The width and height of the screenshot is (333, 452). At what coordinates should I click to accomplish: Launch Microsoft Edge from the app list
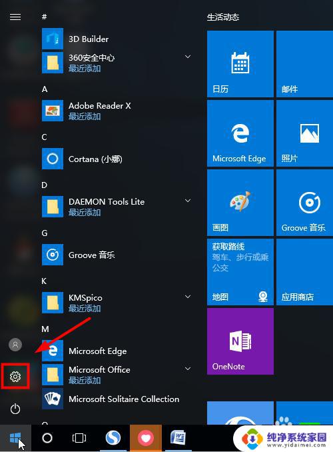pos(117,351)
